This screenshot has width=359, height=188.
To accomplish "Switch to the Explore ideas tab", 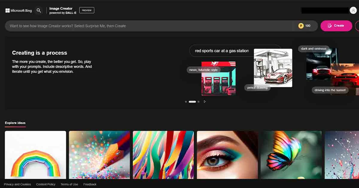I will [x=15, y=123].
